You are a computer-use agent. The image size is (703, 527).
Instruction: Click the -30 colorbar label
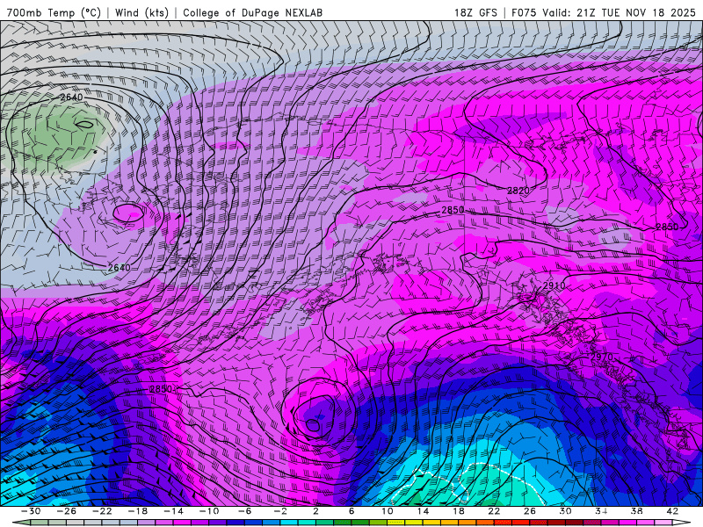[x=31, y=511]
